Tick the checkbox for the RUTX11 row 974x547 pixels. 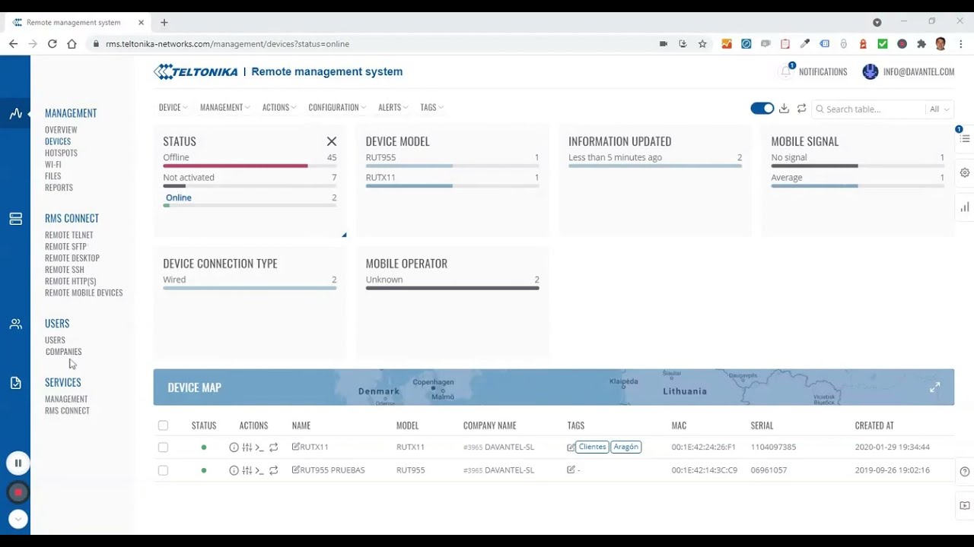click(163, 447)
